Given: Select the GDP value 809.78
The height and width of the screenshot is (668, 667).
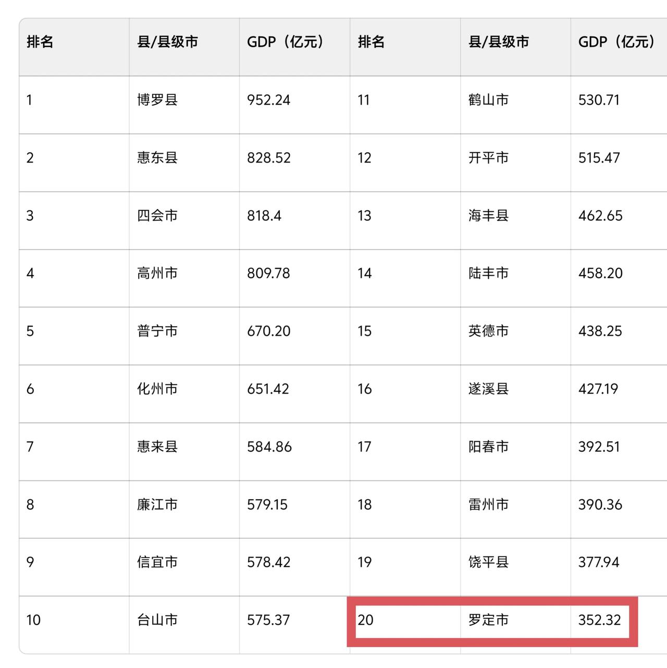Looking at the screenshot, I should coord(268,273).
